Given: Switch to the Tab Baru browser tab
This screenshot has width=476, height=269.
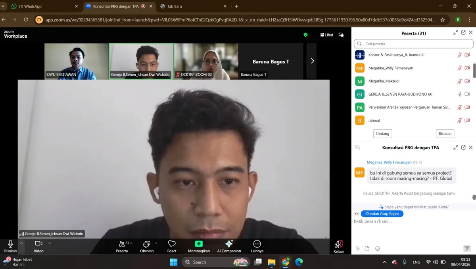Looking at the screenshot, I should [193, 6].
